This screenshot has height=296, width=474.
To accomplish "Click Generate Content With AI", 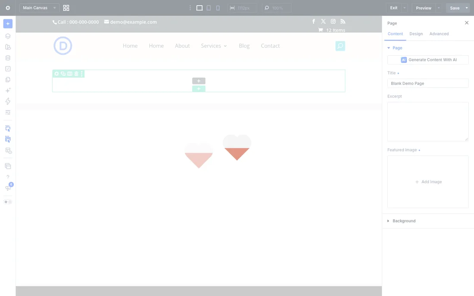I will click(428, 60).
